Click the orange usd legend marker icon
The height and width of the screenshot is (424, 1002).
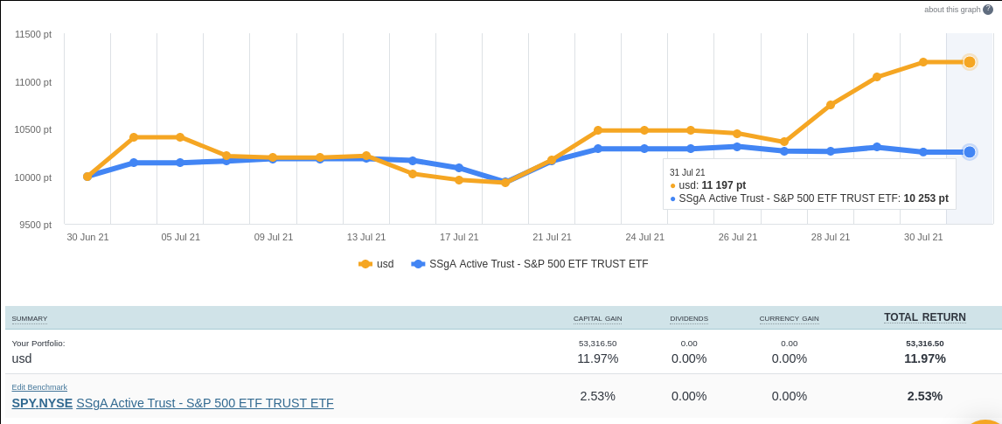tap(365, 263)
